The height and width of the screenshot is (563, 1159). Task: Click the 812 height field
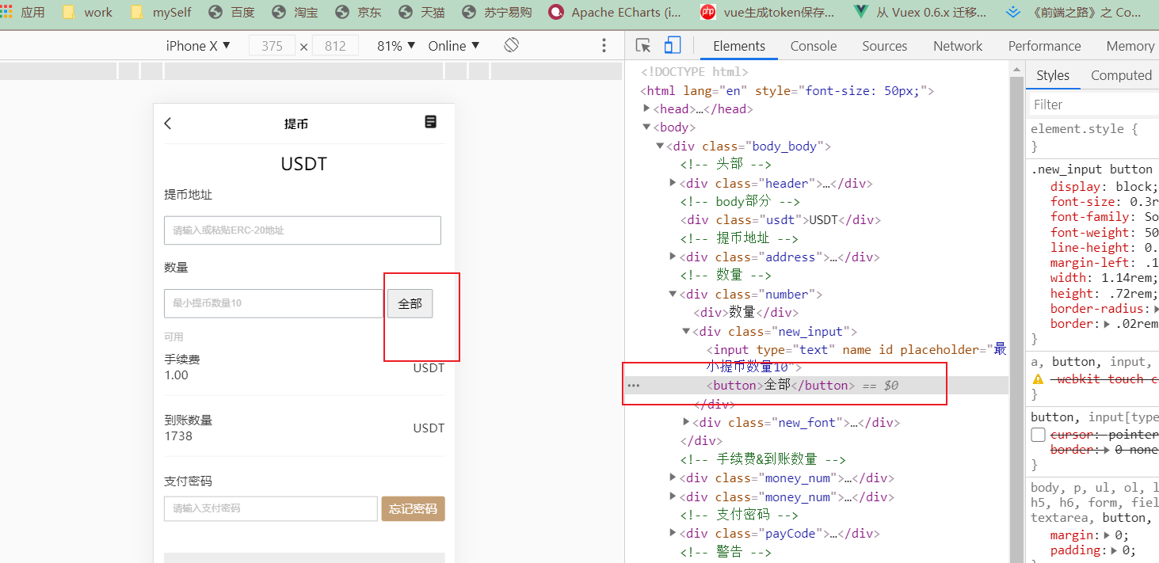click(335, 46)
